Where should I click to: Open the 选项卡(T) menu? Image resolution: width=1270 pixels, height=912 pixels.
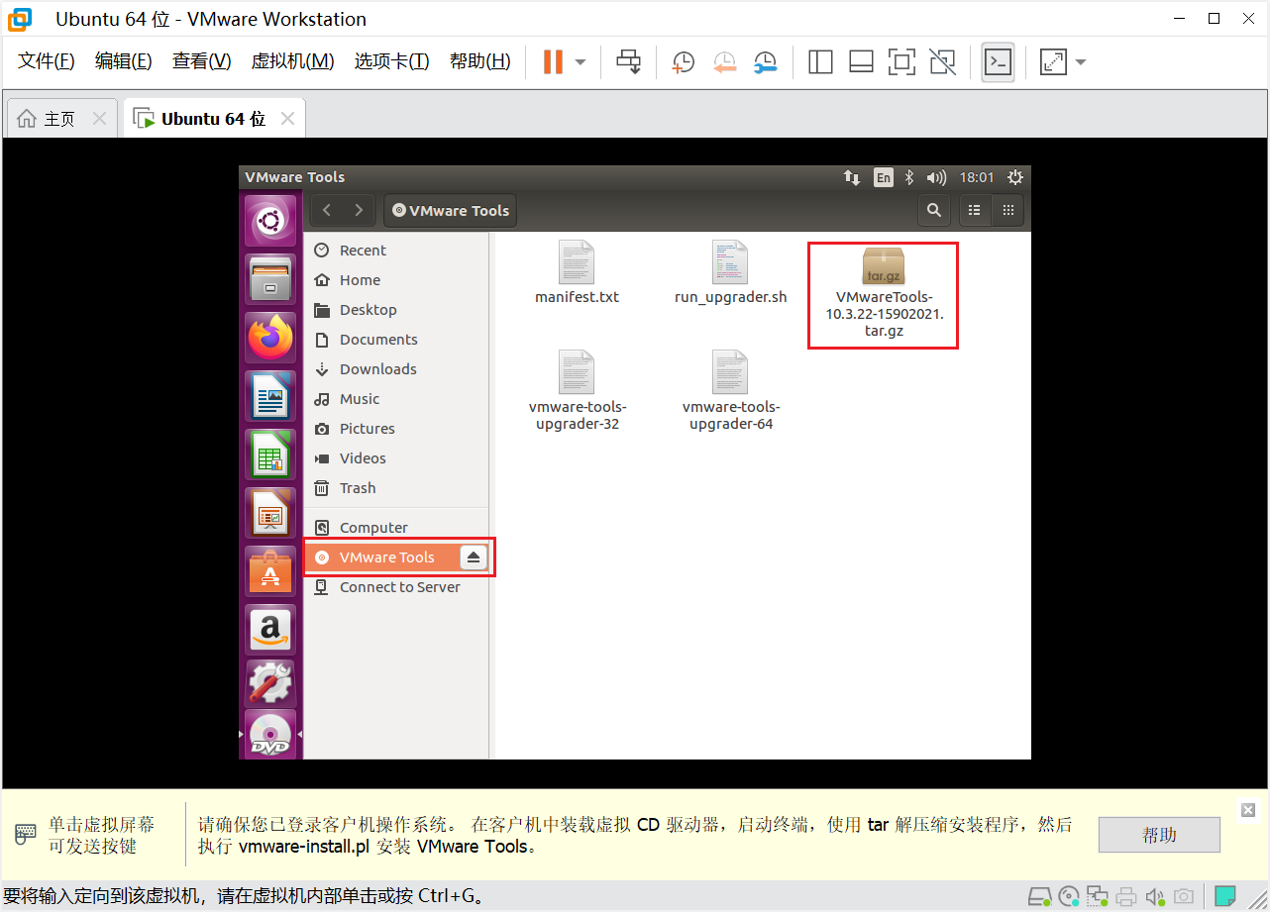click(391, 61)
